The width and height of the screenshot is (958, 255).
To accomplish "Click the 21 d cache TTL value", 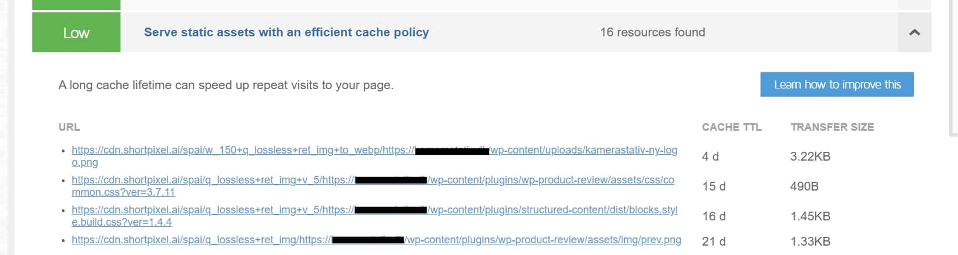I will tap(714, 241).
